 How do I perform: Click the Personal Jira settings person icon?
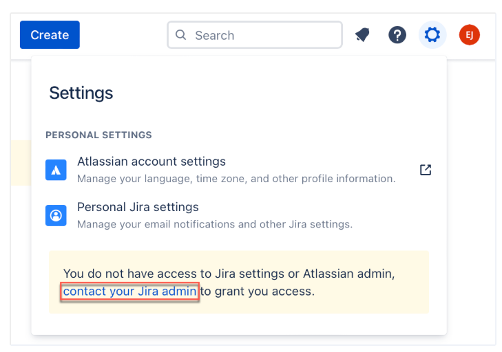(56, 215)
